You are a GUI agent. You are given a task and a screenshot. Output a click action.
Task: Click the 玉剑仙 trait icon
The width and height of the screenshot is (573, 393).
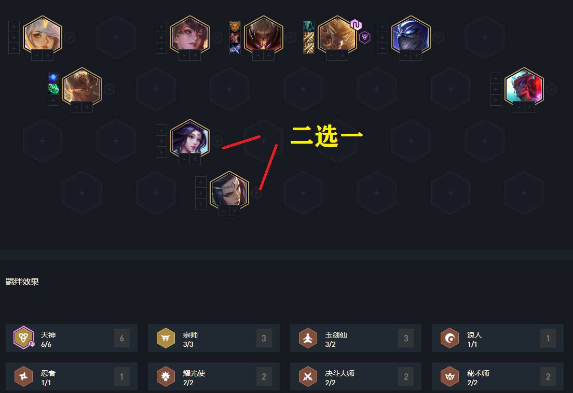point(308,338)
